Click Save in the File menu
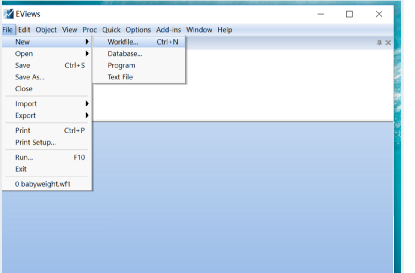415x273 pixels. (x=47, y=65)
